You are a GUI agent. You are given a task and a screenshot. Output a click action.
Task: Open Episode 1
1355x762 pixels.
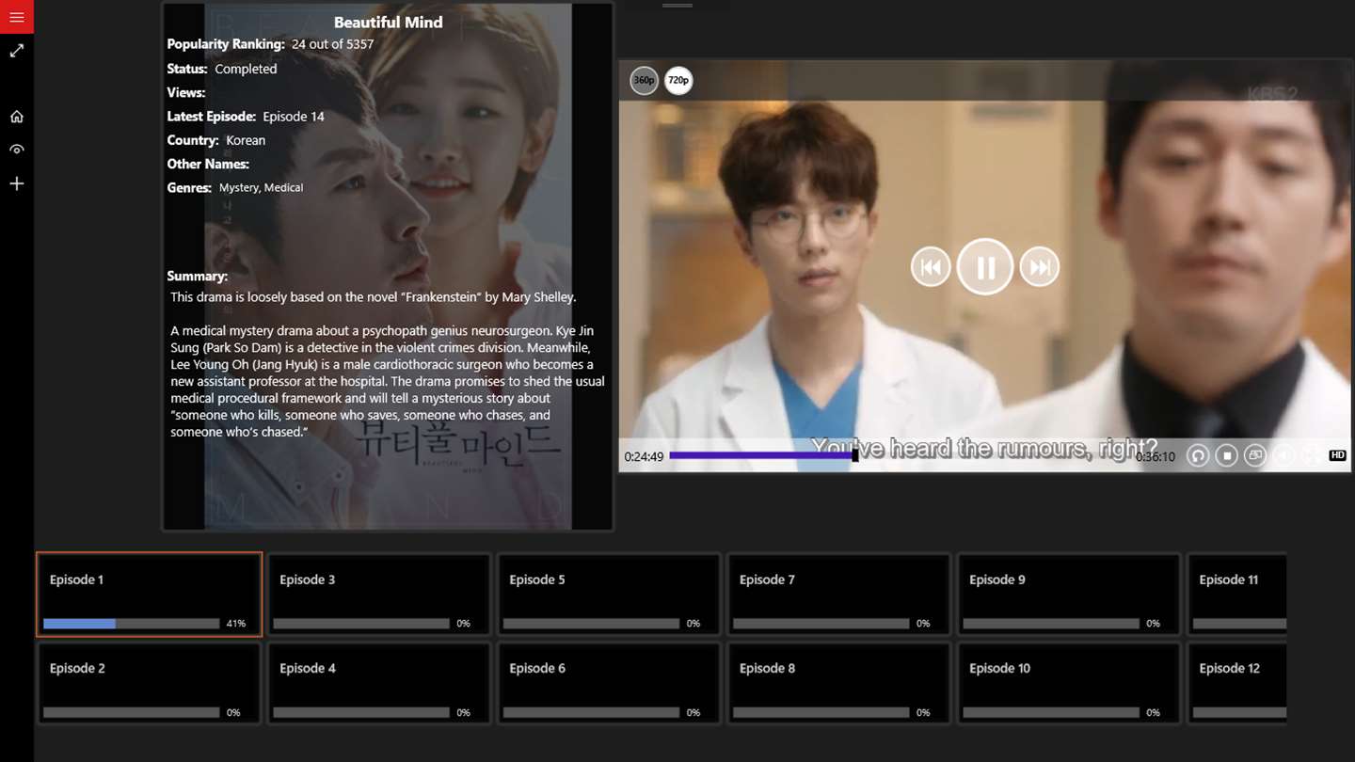[x=149, y=595]
